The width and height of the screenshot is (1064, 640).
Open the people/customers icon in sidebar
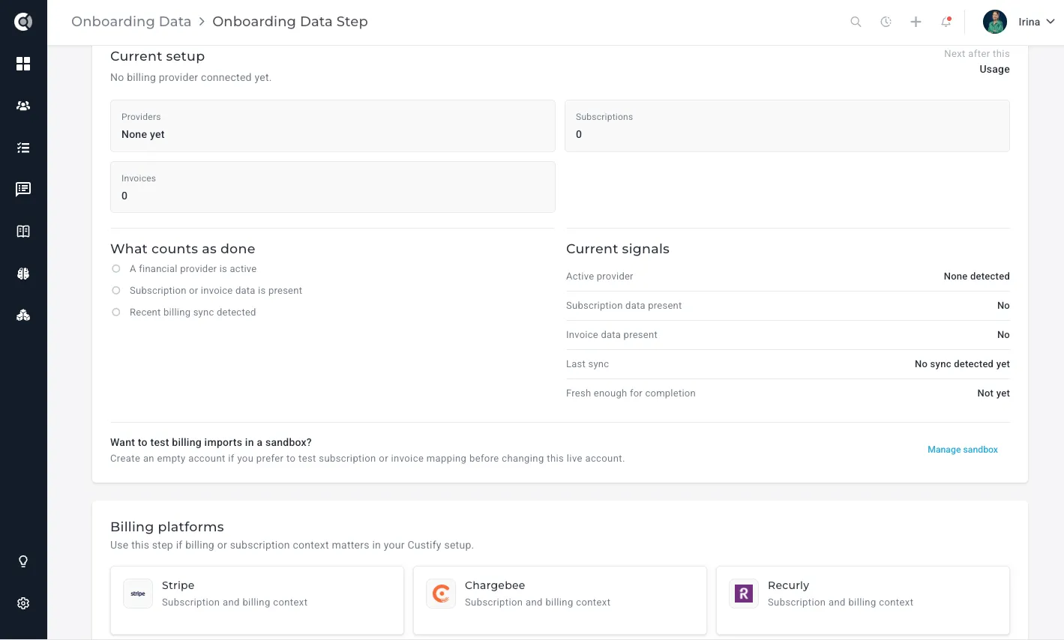(23, 106)
